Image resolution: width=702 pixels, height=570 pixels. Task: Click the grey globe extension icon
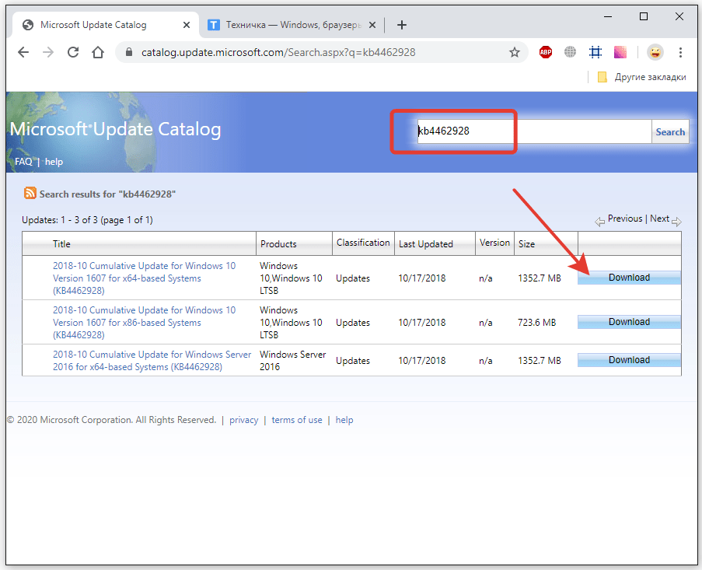pyautogui.click(x=570, y=52)
